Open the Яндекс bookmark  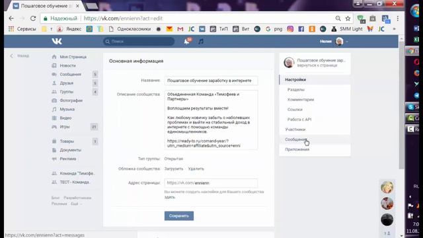69,29
